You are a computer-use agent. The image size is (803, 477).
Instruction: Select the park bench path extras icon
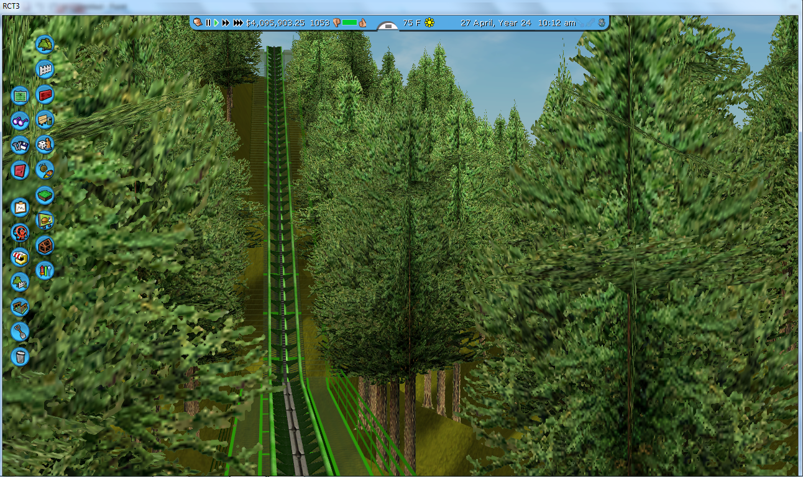(x=45, y=119)
